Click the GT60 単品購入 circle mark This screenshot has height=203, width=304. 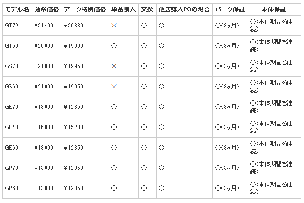tap(114, 46)
